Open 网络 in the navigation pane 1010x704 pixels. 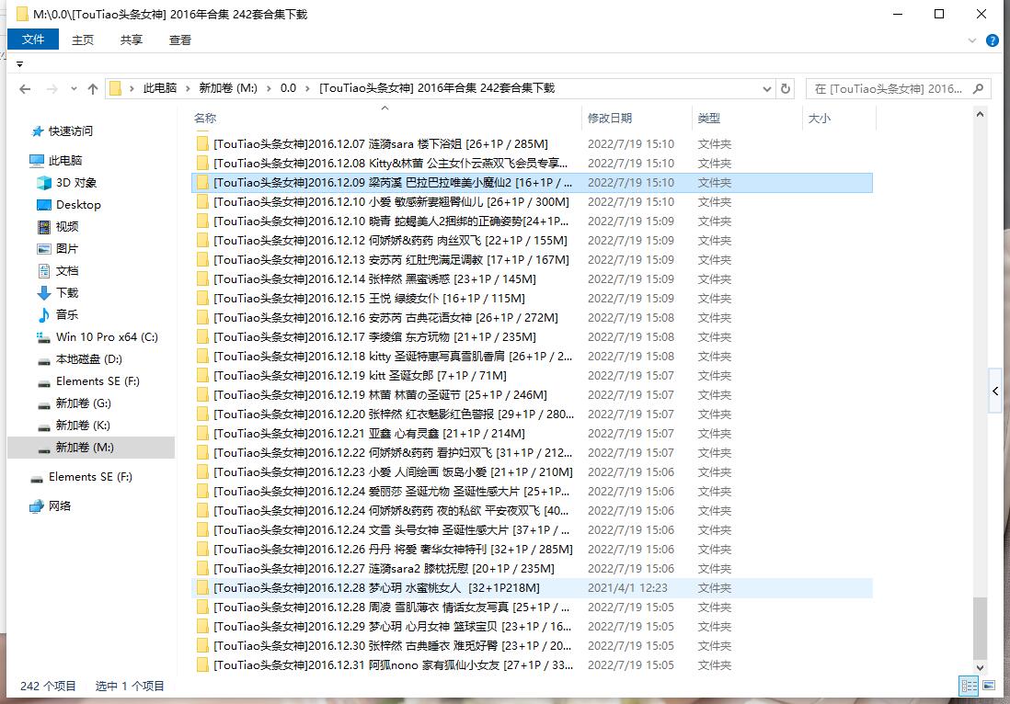click(59, 505)
